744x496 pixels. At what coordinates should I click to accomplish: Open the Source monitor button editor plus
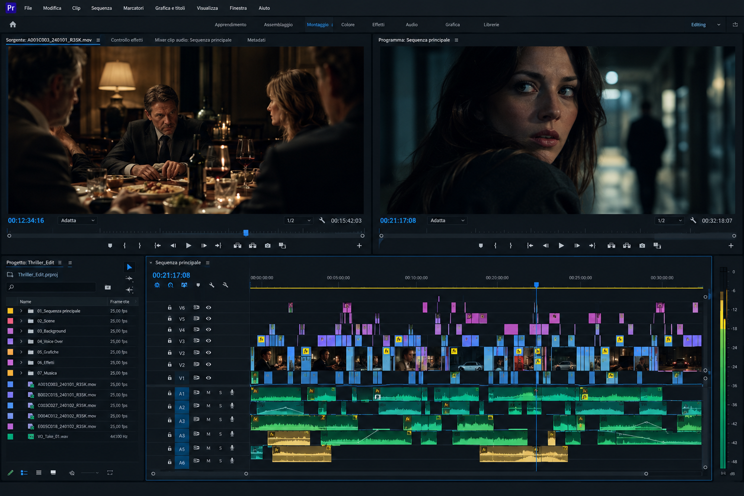[359, 246]
